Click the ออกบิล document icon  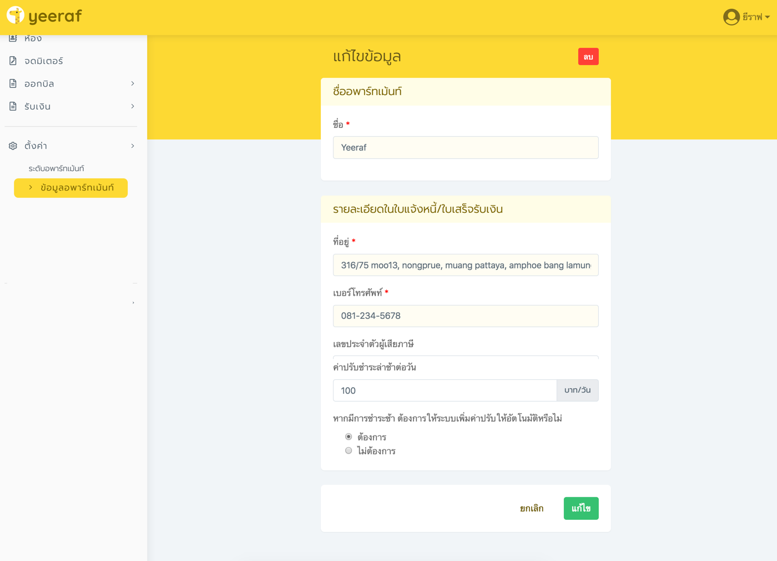13,83
